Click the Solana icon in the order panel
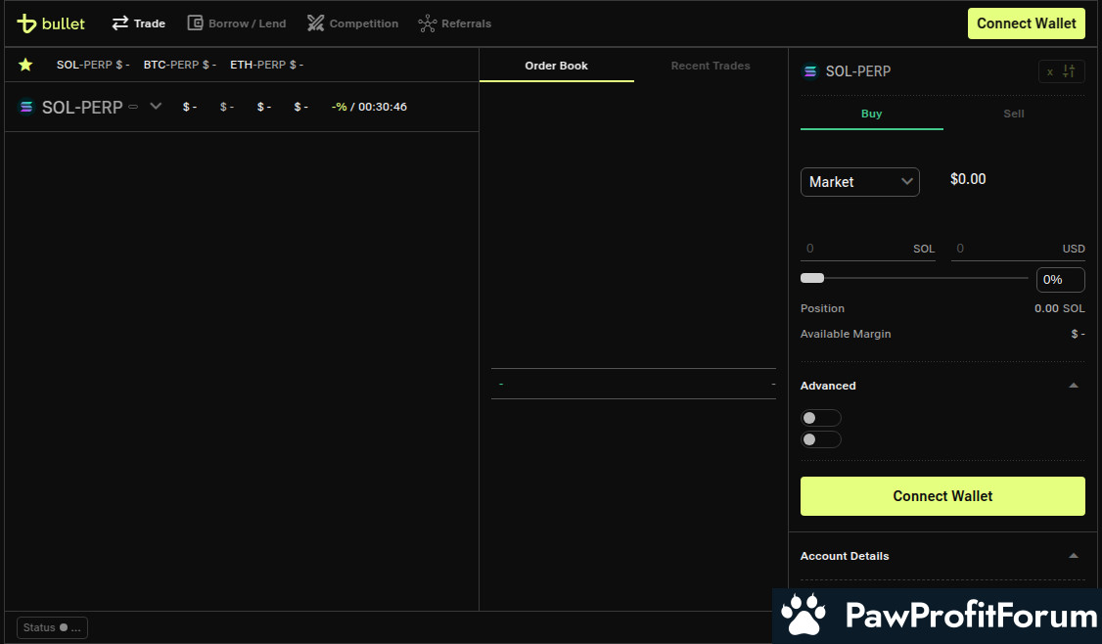 tap(810, 71)
